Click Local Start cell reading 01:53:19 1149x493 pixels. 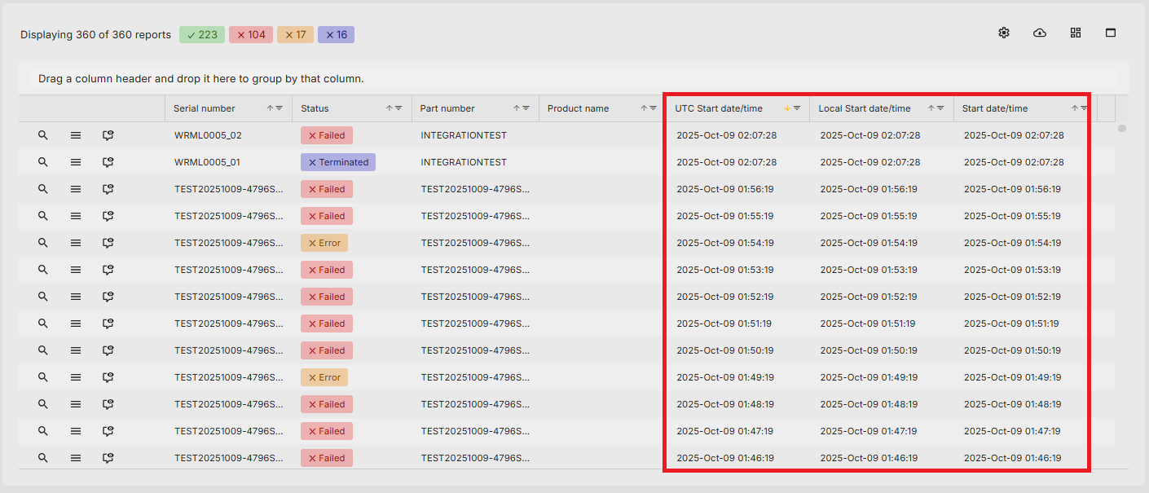point(869,270)
